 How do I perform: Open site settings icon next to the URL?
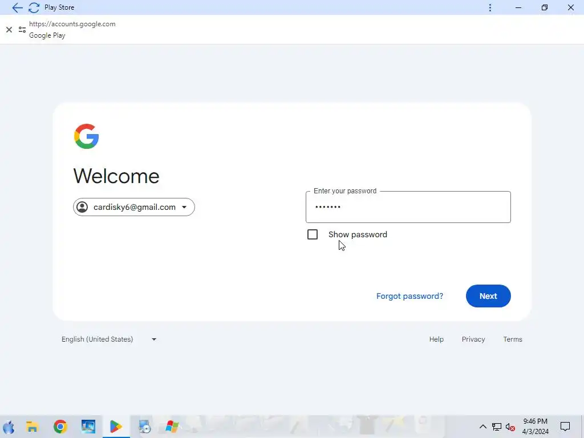click(x=22, y=30)
